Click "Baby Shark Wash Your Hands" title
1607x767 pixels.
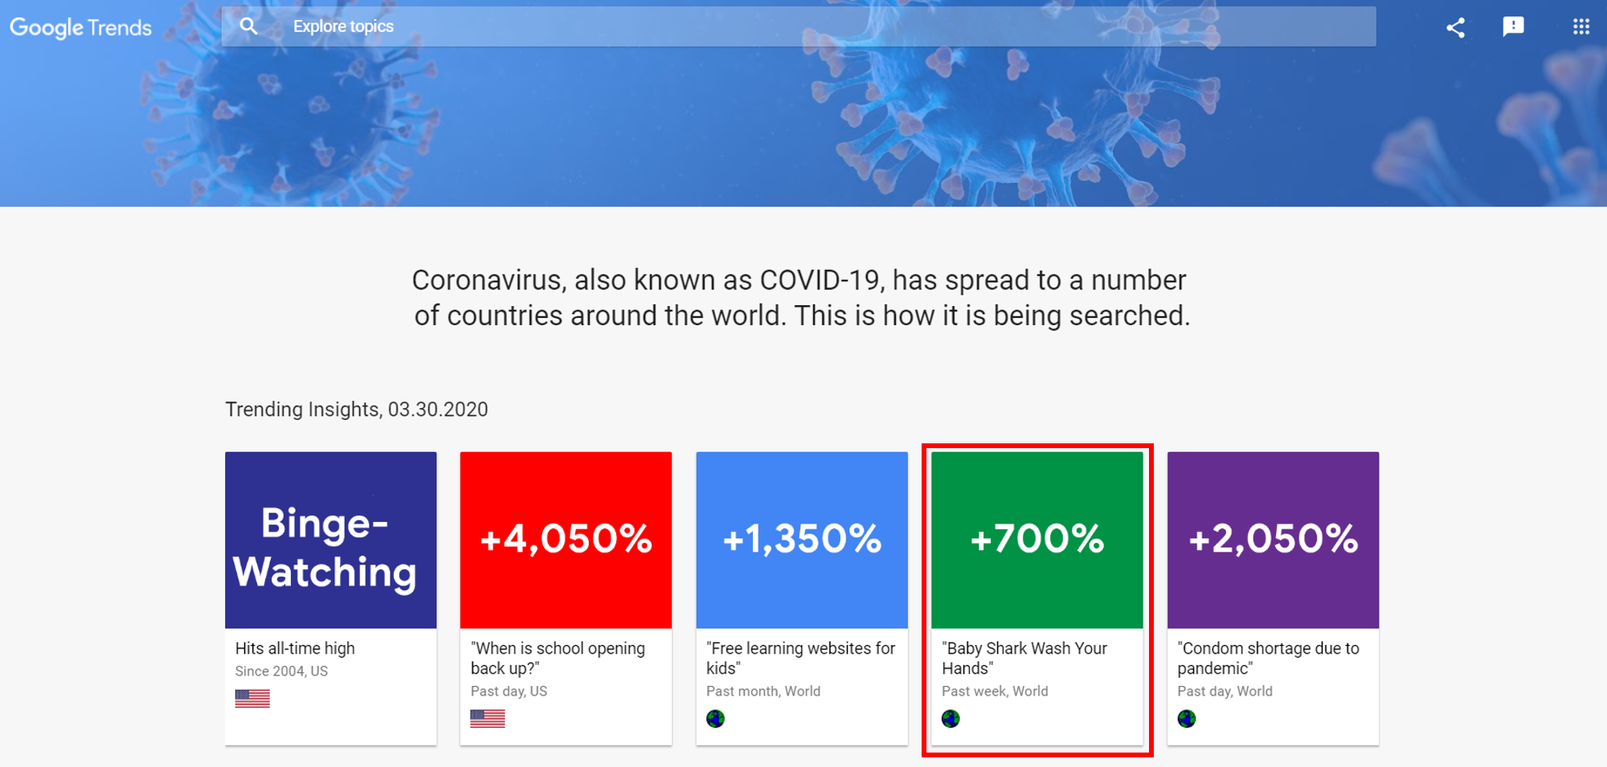pyautogui.click(x=1024, y=658)
